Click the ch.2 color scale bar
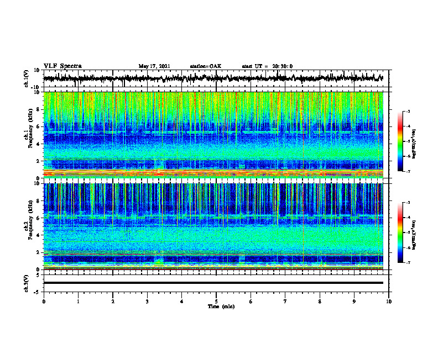 tap(400, 233)
